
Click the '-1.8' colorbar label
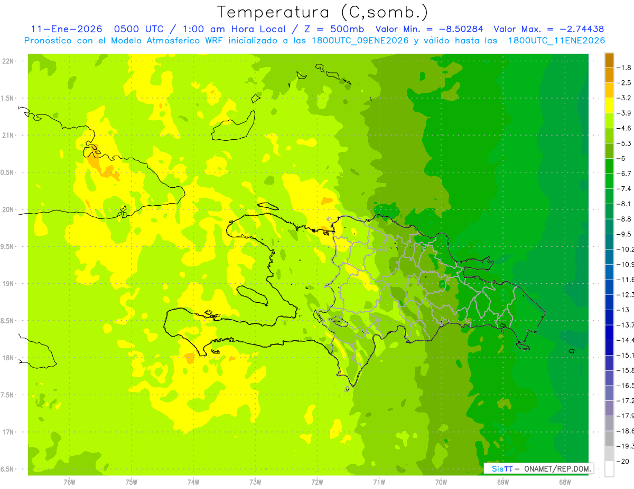[x=625, y=68]
